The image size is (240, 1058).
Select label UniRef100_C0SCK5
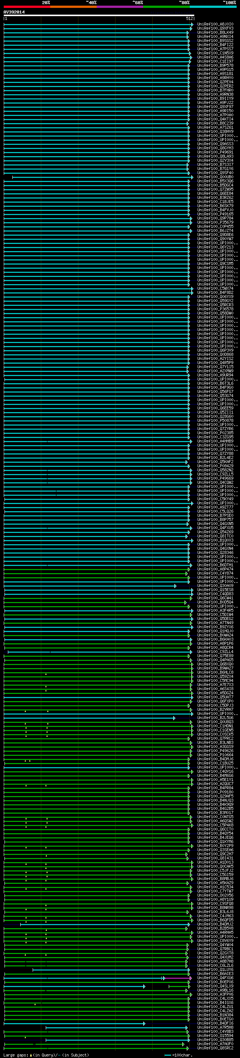click(x=215, y=734)
